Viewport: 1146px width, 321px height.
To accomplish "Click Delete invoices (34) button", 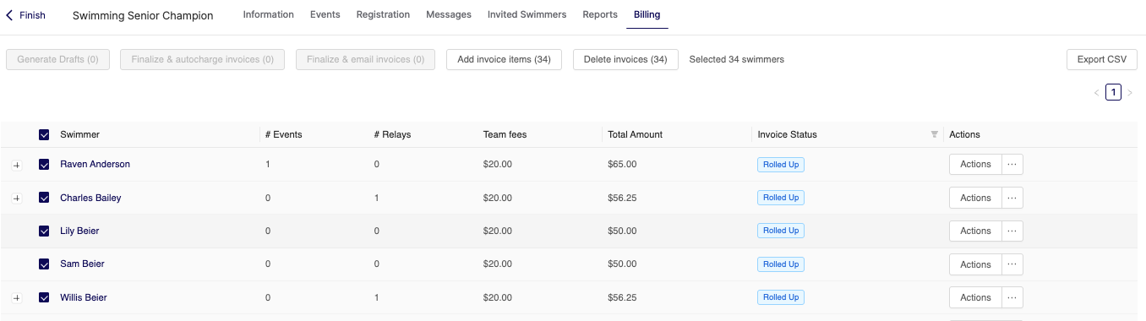I will (x=625, y=59).
